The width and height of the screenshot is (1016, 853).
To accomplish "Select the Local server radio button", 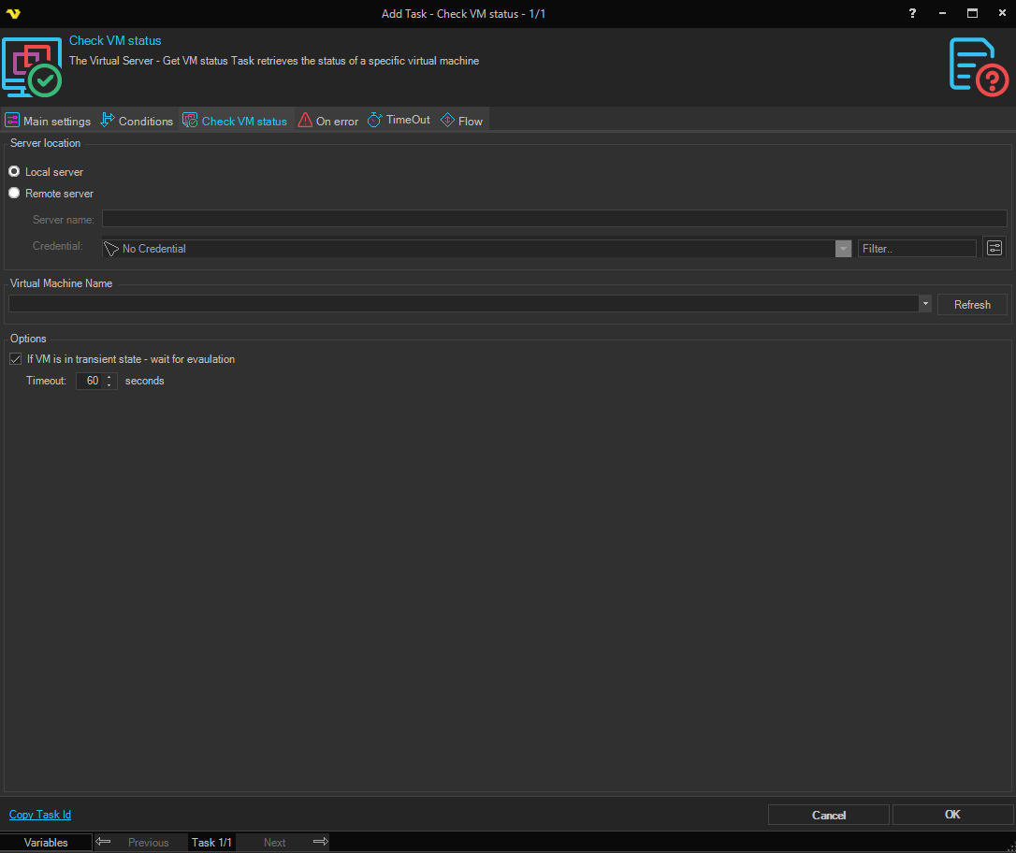I will pos(14,172).
